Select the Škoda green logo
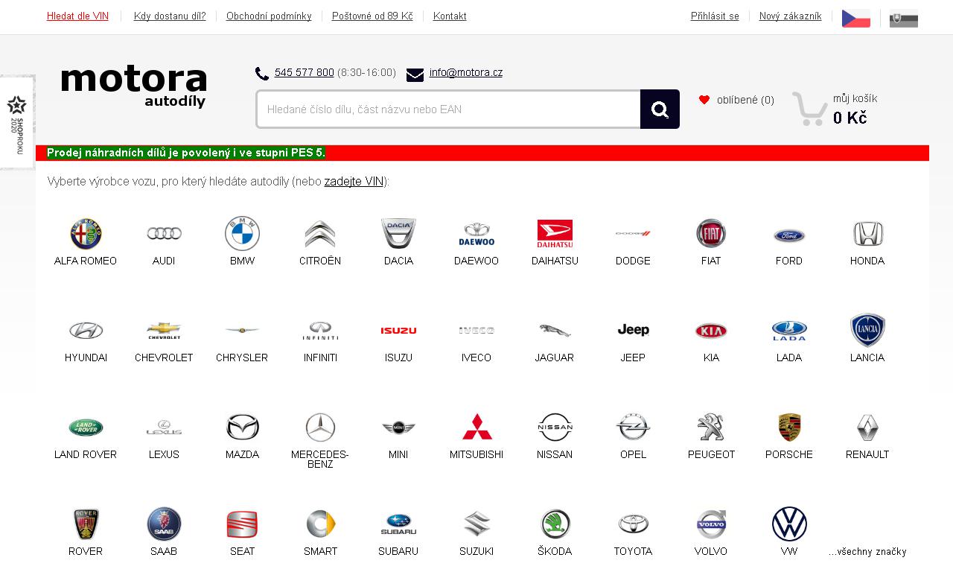This screenshot has width=953, height=572. tap(555, 524)
